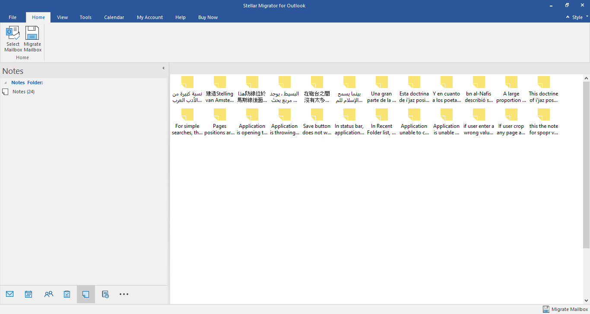590x314 pixels.
Task: Switch to the View tab
Action: coord(63,17)
